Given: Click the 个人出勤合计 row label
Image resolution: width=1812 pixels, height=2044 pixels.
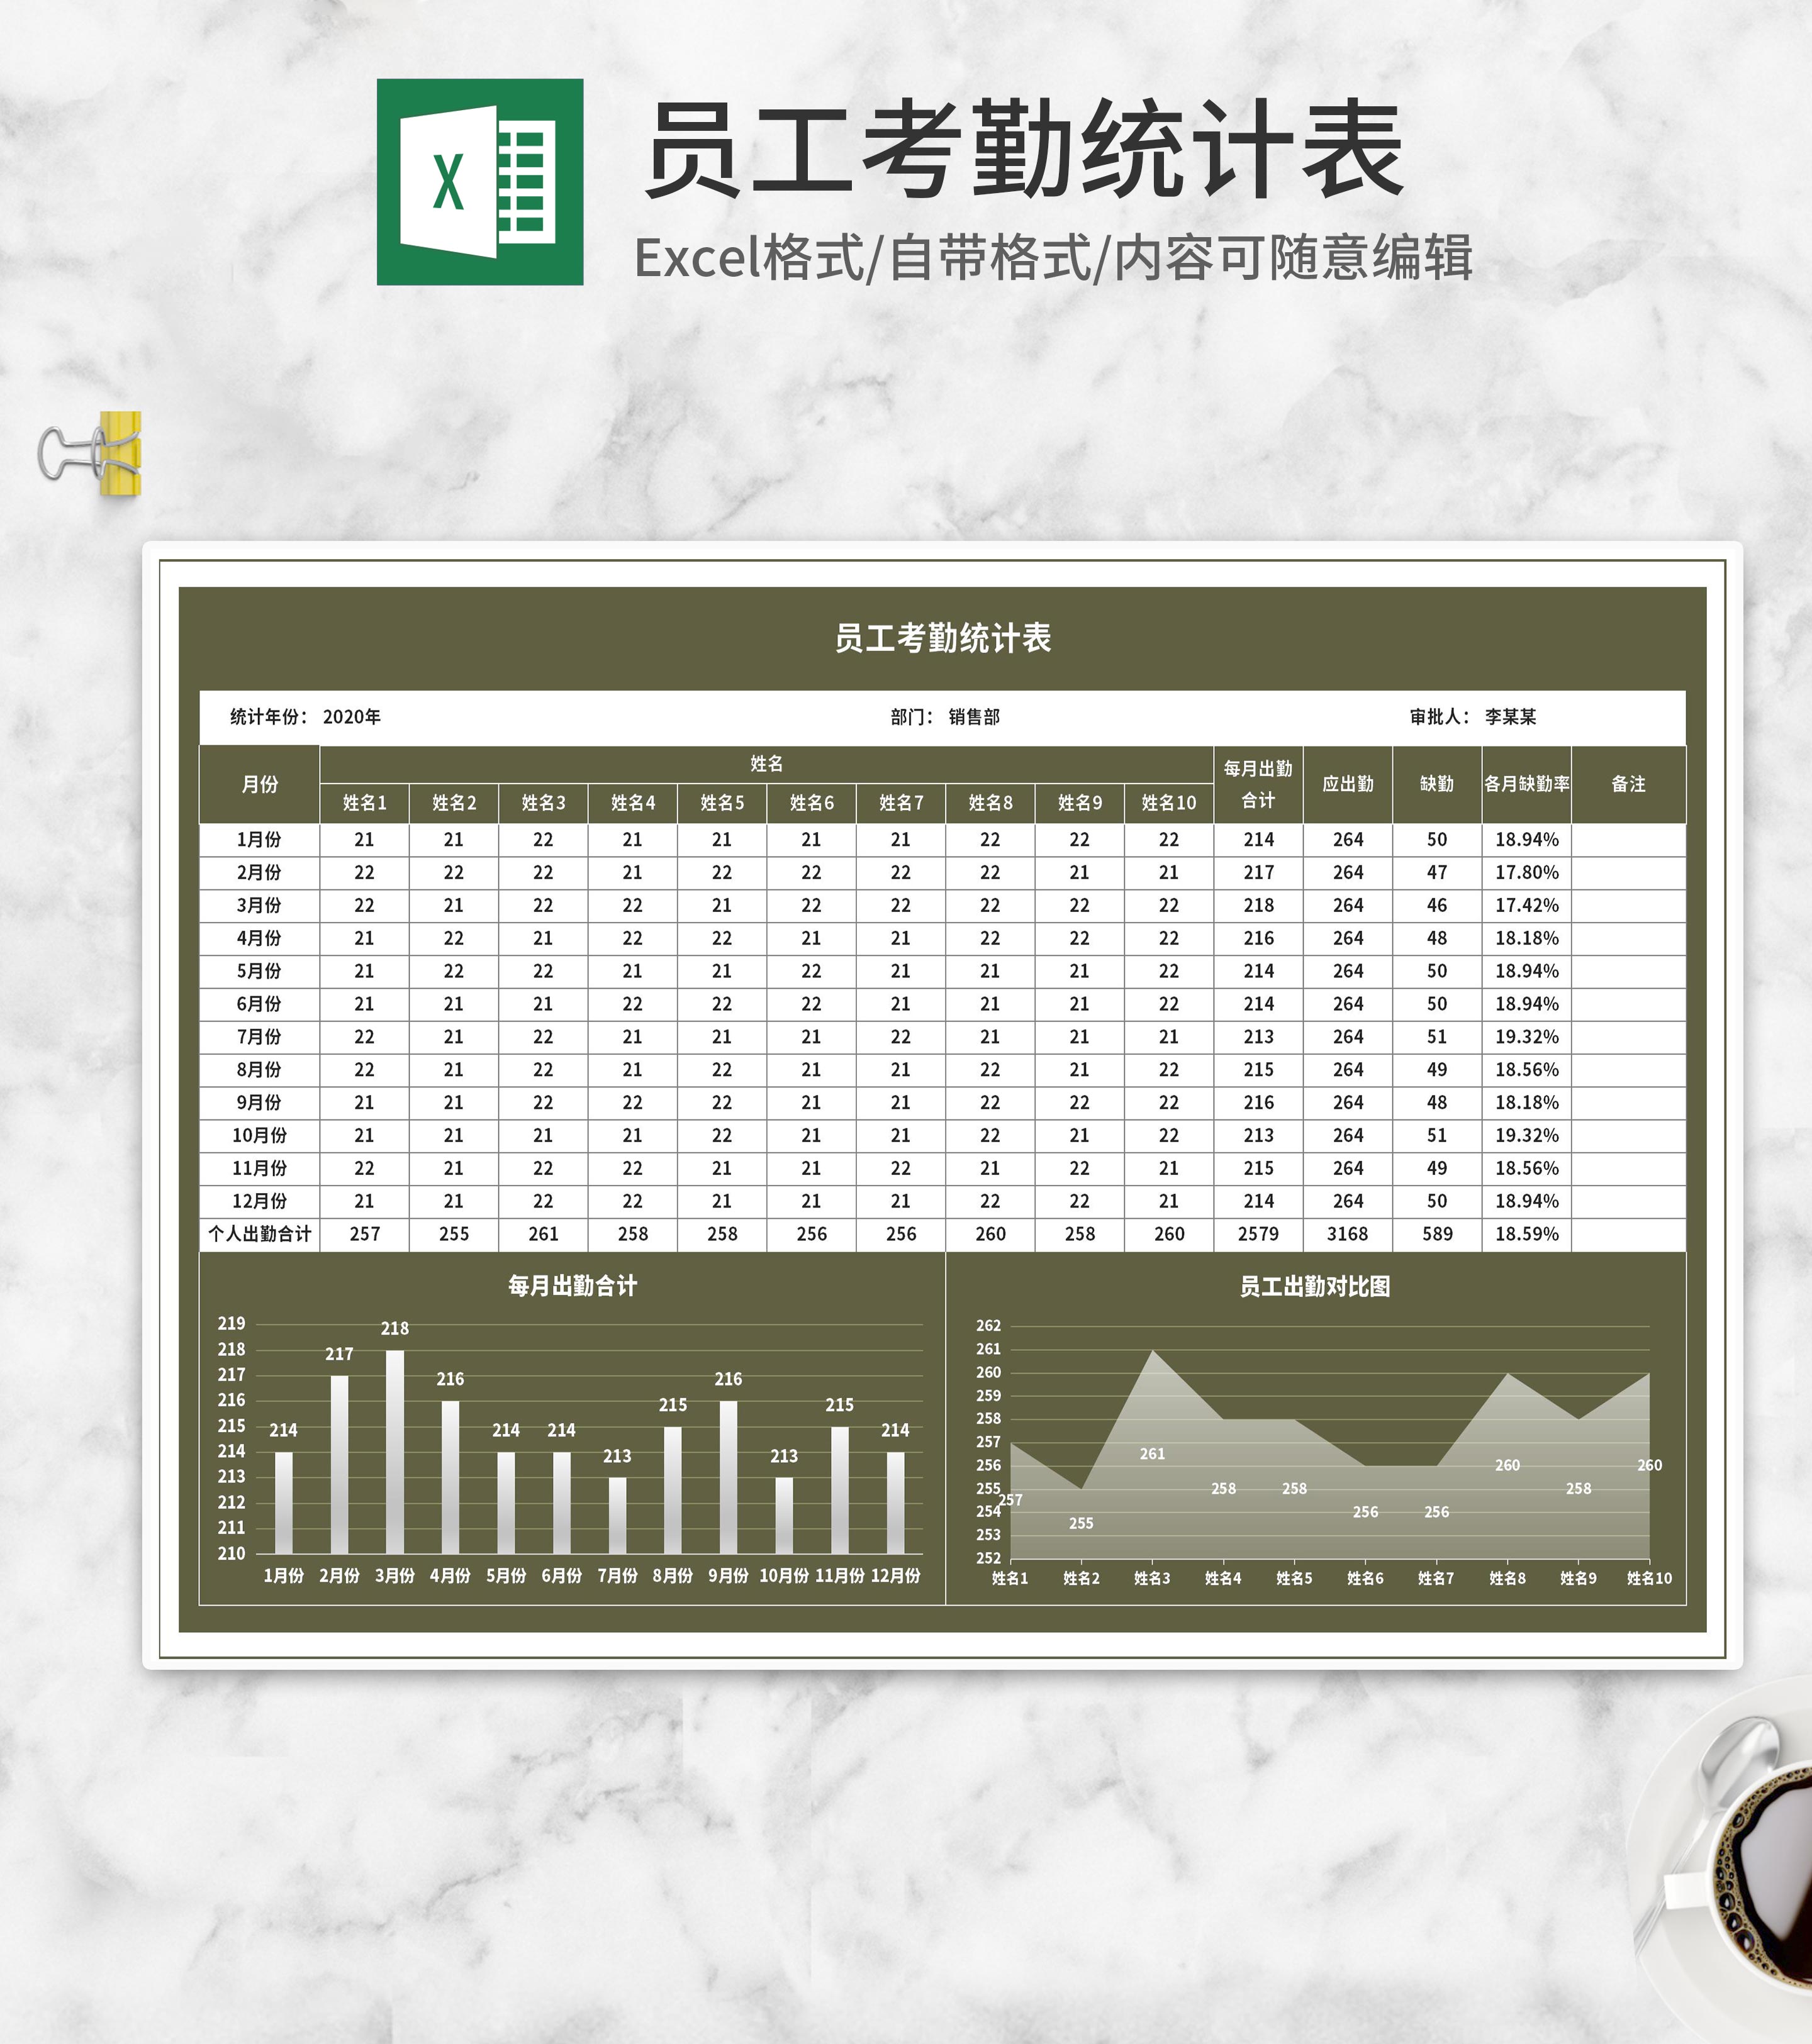Looking at the screenshot, I should [x=259, y=1234].
